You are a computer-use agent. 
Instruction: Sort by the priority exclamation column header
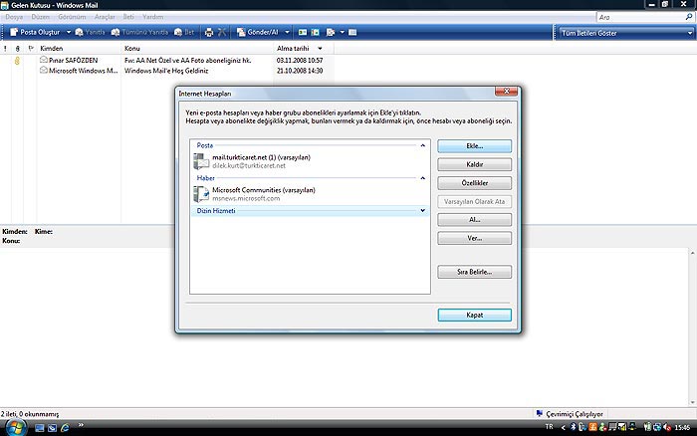click(5, 48)
